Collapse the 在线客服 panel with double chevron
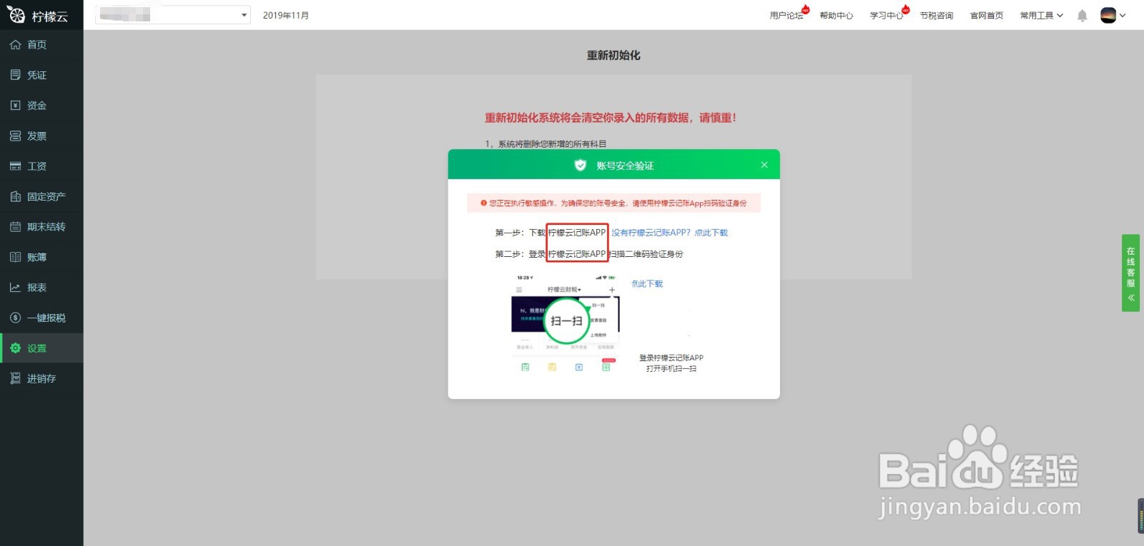This screenshot has height=546, width=1144. pyautogui.click(x=1131, y=298)
